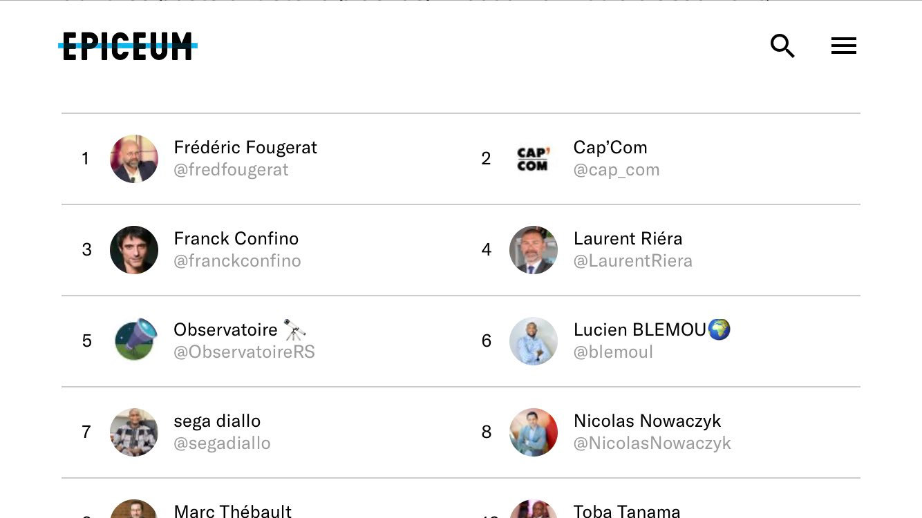Viewport: 922px width, 518px height.
Task: Open Laurent Riéra's profile photo
Action: (534, 250)
